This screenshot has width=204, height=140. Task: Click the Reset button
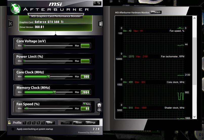point(79,123)
